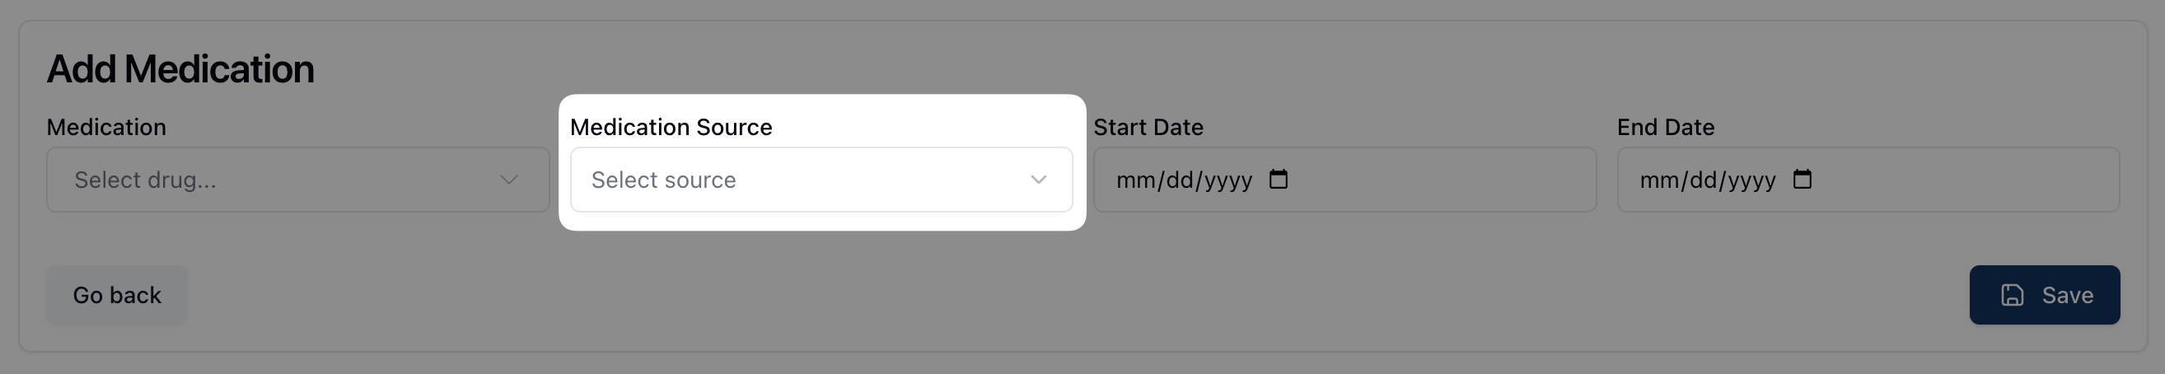Click the Medication Source chevron arrow
Screen dimensions: 2165x374
tap(1039, 180)
